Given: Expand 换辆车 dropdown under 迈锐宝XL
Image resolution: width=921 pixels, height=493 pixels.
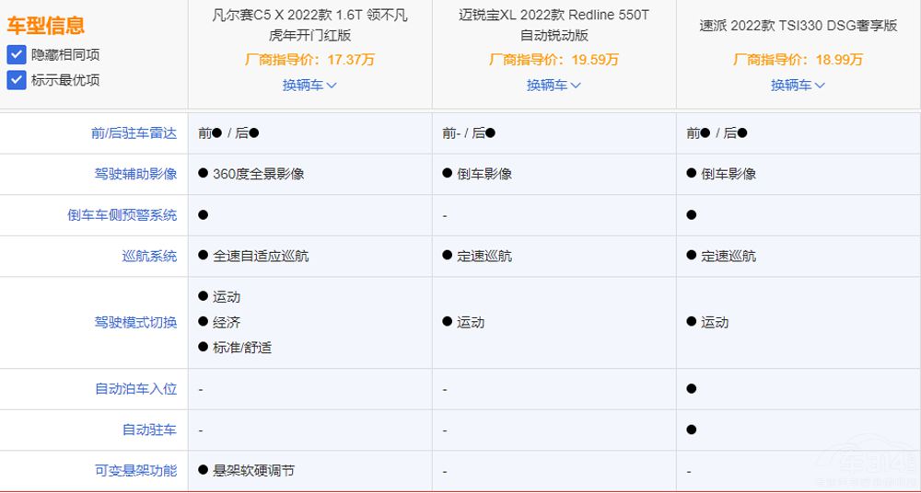Looking at the screenshot, I should coord(554,85).
